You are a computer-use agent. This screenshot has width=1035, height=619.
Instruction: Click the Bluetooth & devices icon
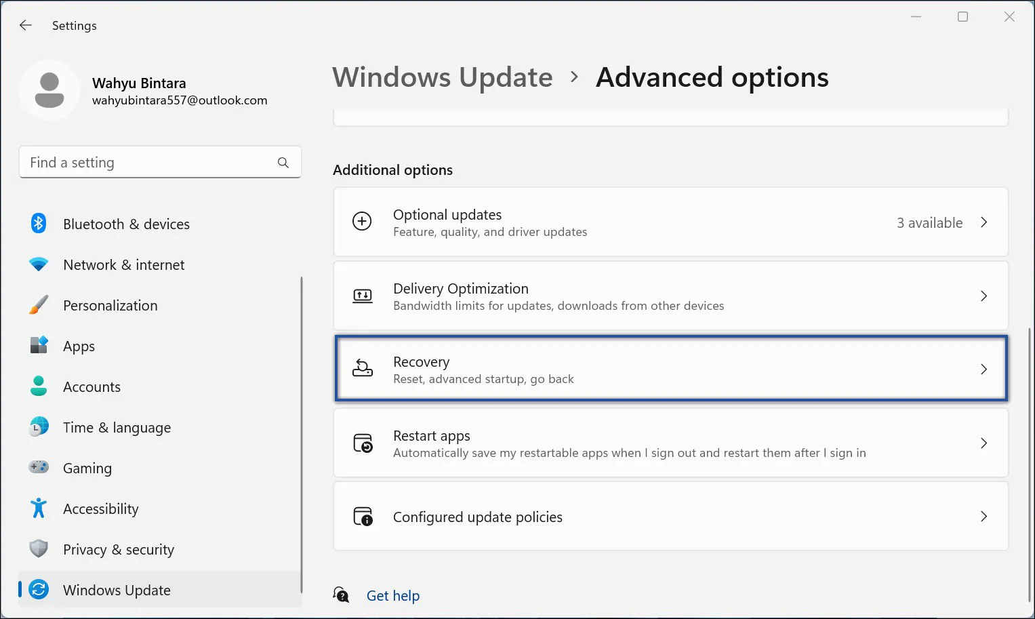pyautogui.click(x=39, y=223)
